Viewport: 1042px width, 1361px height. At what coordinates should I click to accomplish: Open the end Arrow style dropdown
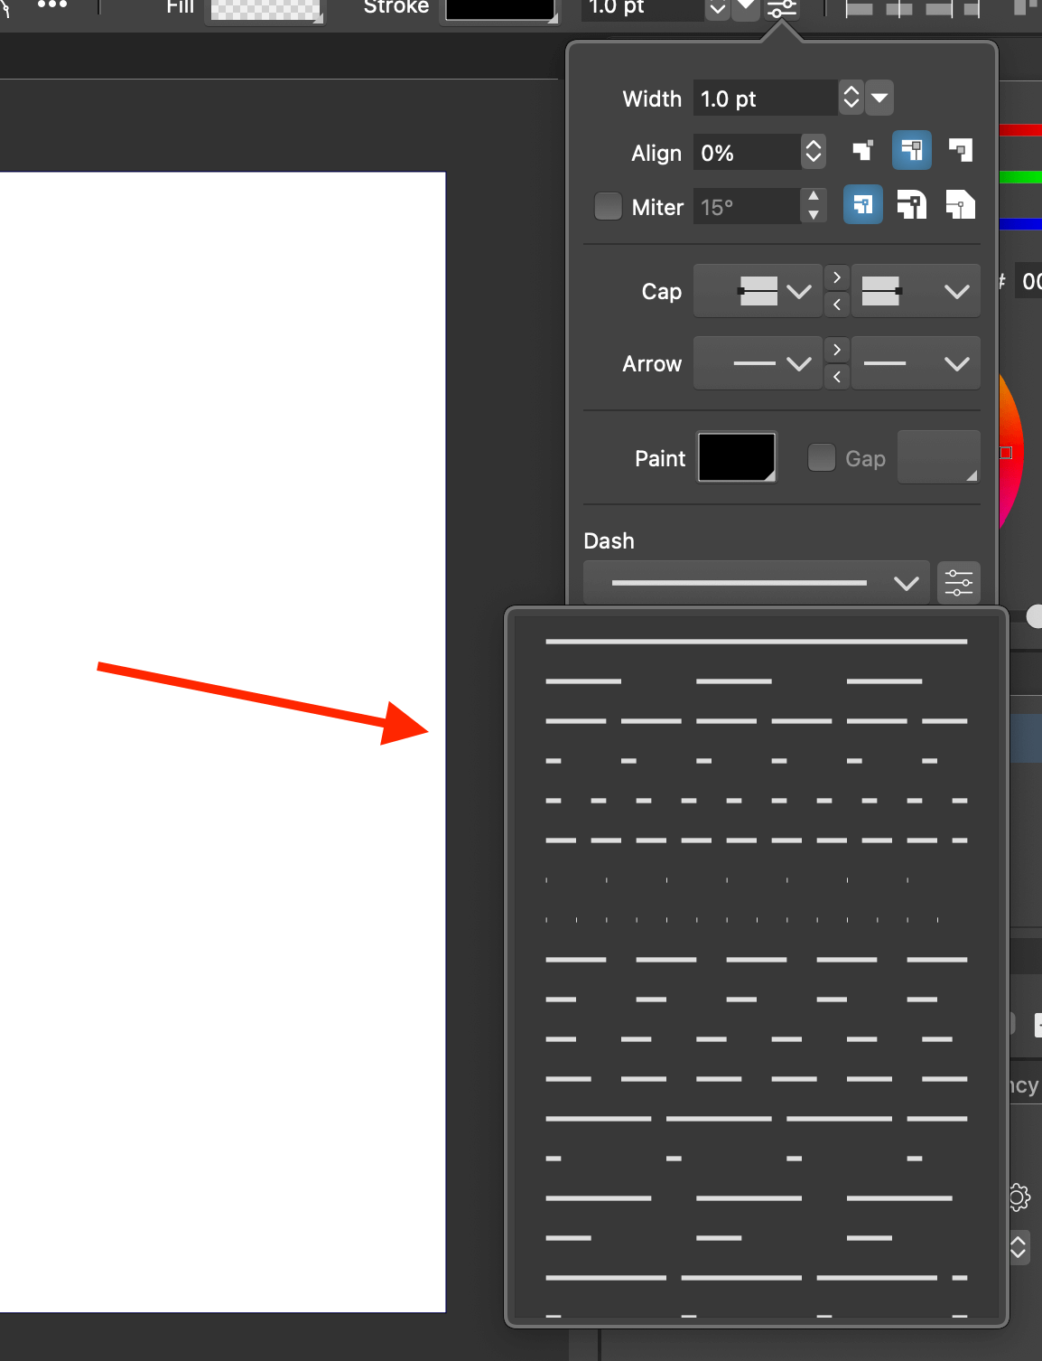[x=916, y=363]
